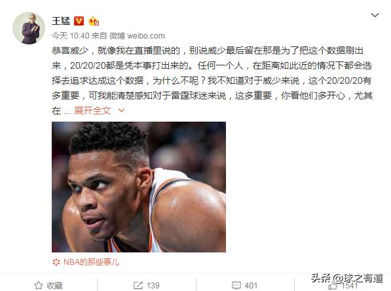Click the 微博 weibo.com source link
391x291 pixels.
(137, 36)
